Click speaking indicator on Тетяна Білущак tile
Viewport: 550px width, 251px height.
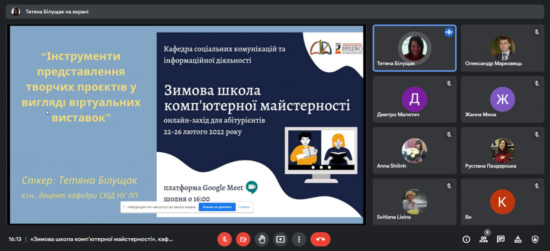[x=449, y=32]
